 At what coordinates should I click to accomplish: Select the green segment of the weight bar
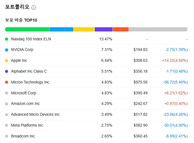click(x=27, y=29)
